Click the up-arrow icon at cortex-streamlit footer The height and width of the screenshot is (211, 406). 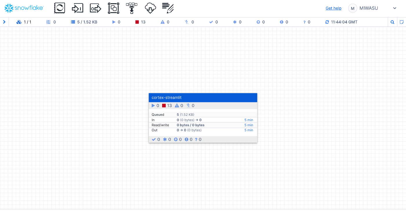pyautogui.click(x=176, y=140)
